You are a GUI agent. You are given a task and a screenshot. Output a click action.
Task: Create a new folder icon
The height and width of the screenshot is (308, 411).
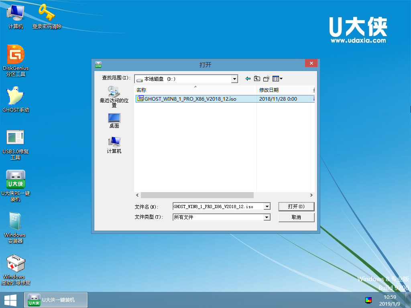coord(267,79)
